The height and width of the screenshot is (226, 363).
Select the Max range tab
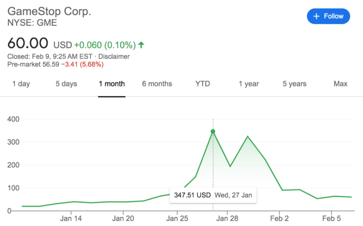340,84
